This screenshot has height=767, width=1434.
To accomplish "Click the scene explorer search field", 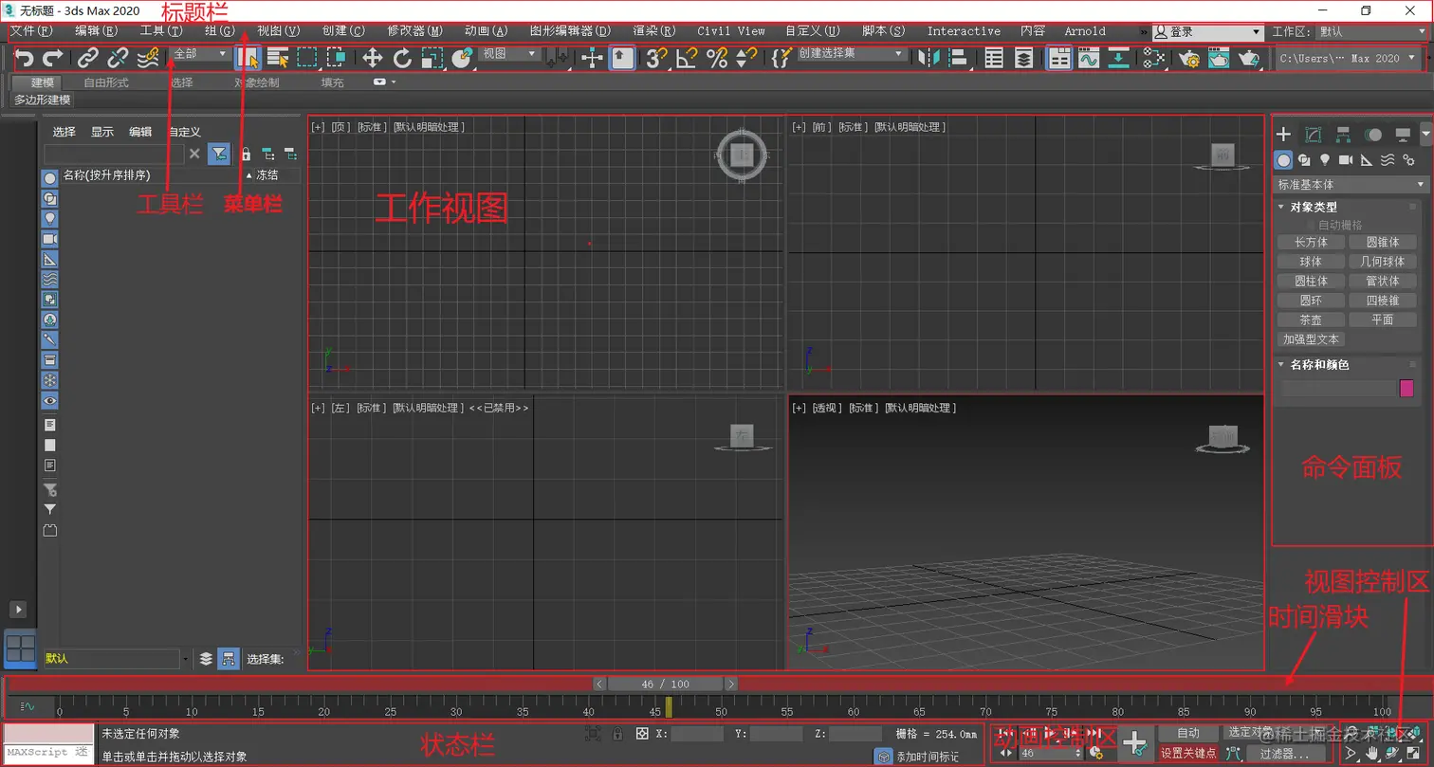I will pos(114,154).
